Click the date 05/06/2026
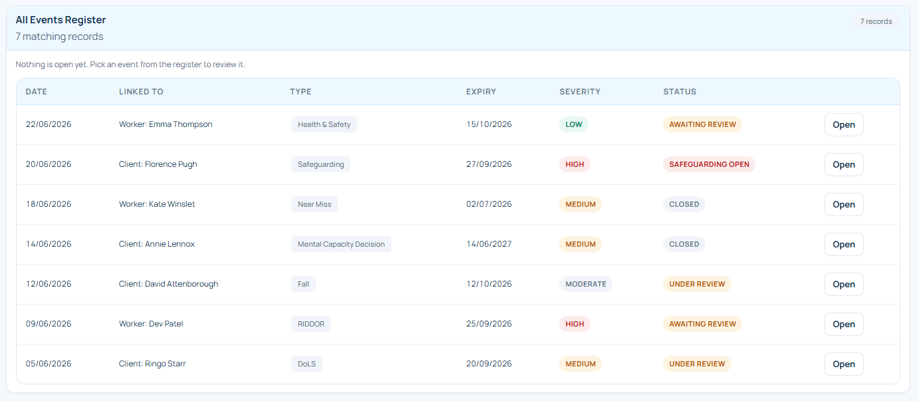 point(49,364)
